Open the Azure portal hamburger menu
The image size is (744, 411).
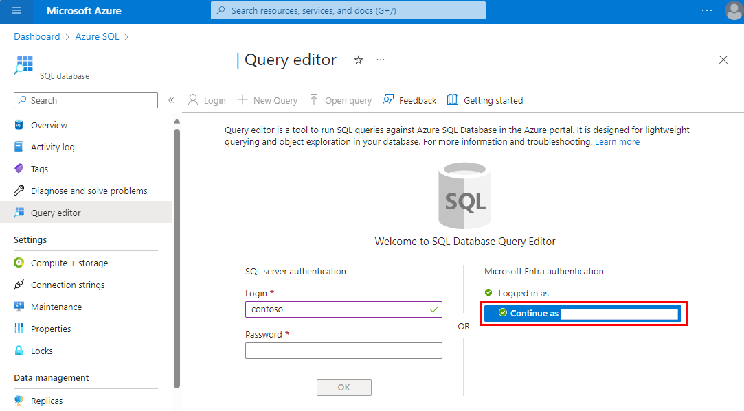[x=16, y=10]
